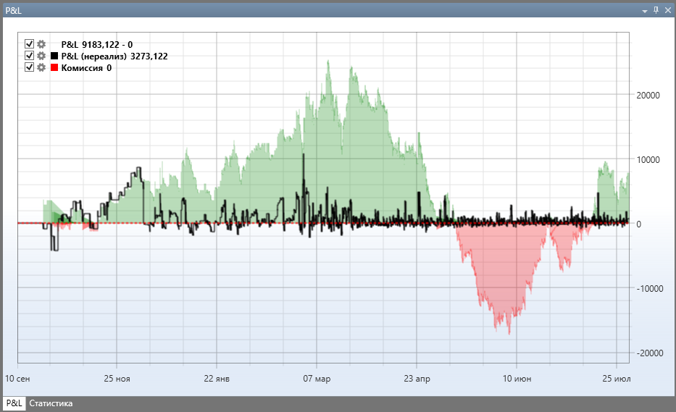Click the Комиссия 0 legend label
Screen dimensions: 676x412
pyautogui.click(x=86, y=67)
